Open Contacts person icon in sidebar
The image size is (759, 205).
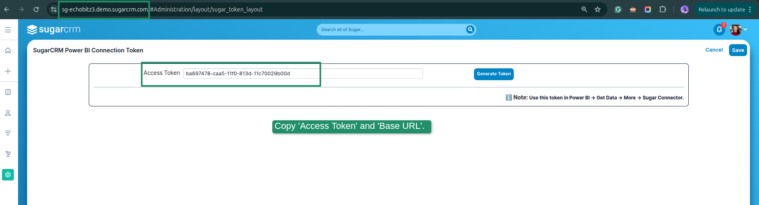tap(8, 113)
